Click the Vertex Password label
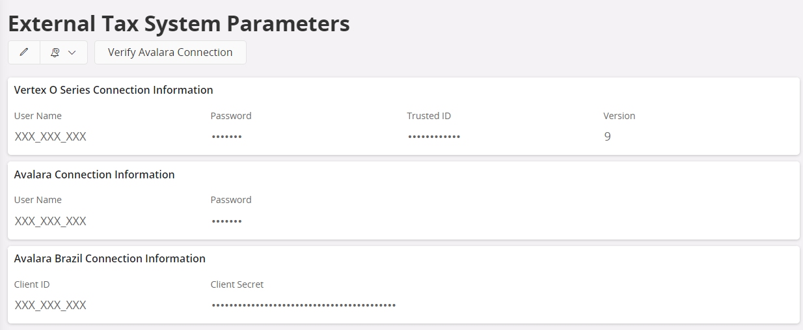Viewport: 803px width, 330px height. point(231,116)
